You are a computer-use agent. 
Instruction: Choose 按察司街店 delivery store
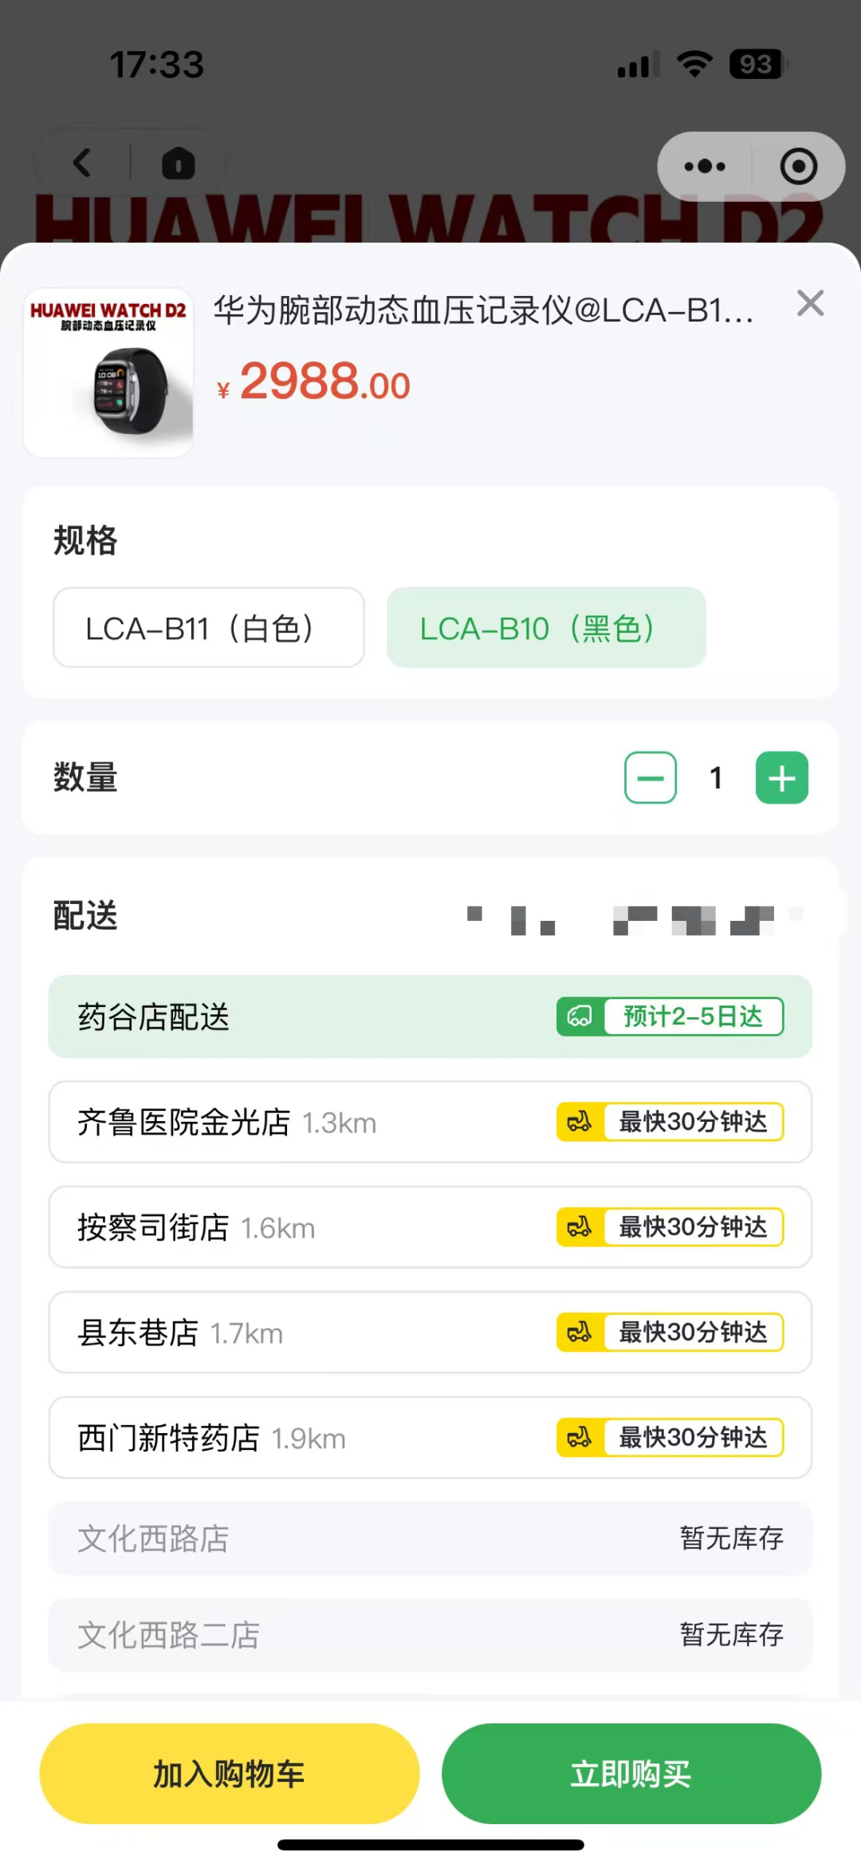point(431,1227)
